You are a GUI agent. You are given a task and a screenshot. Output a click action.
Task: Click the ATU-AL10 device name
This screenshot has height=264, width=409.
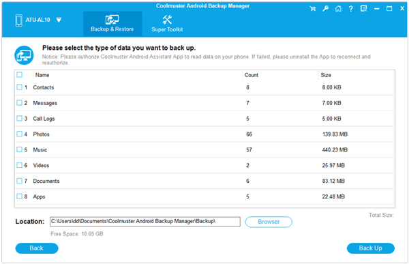pyautogui.click(x=37, y=20)
